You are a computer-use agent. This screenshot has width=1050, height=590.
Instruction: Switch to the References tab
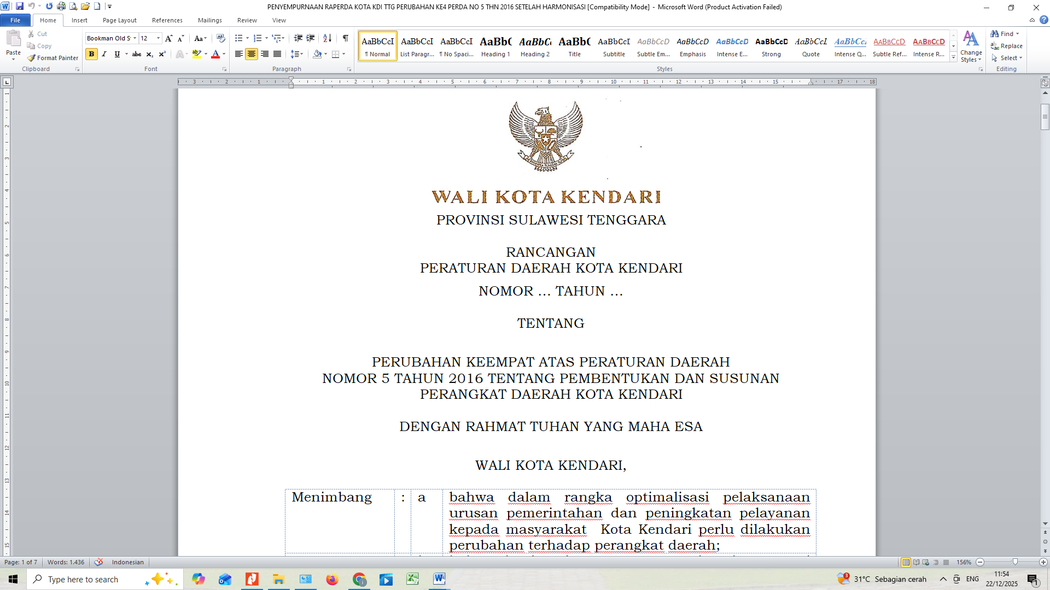click(x=167, y=20)
